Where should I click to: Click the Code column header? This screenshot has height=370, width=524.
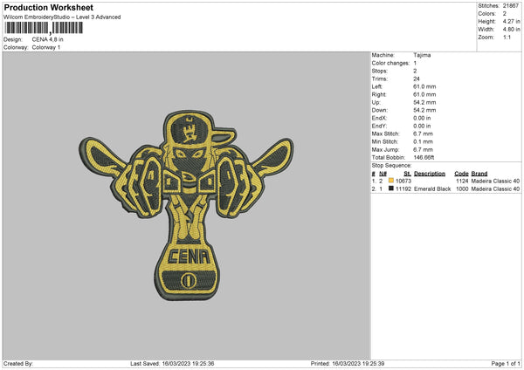461,174
